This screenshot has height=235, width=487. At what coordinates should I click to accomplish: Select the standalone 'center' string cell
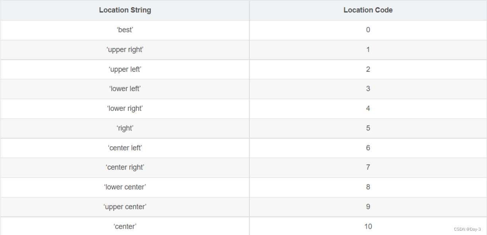click(125, 226)
